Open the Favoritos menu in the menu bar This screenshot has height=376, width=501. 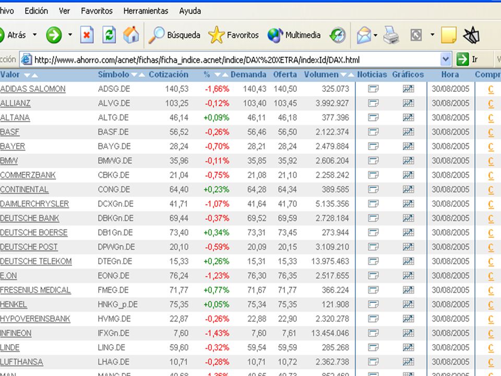pyautogui.click(x=97, y=11)
